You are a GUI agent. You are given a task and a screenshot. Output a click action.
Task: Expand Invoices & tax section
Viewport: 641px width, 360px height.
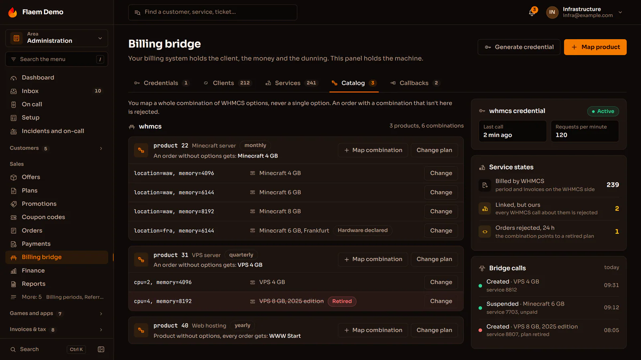56,330
